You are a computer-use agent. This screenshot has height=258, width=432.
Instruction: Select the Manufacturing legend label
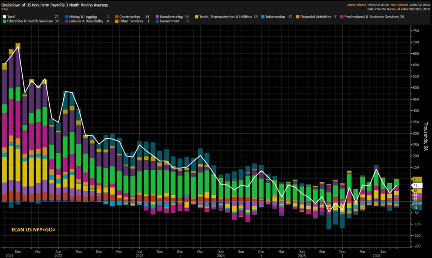(171, 17)
